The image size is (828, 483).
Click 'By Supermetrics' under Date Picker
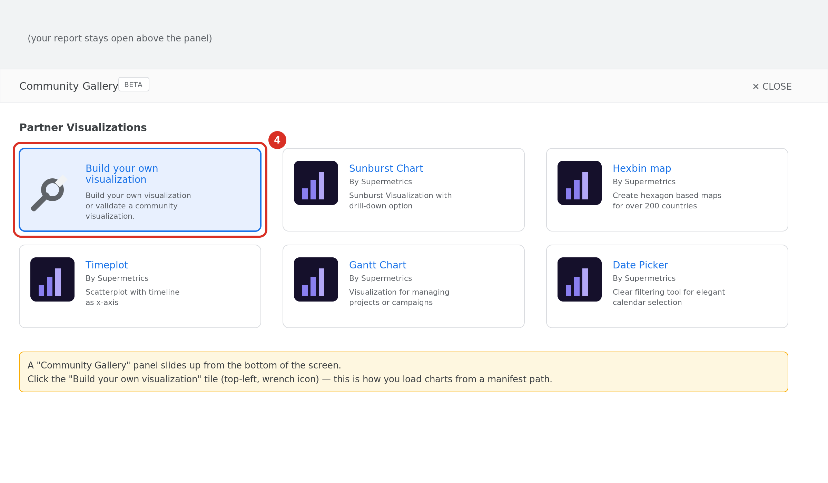click(x=644, y=278)
